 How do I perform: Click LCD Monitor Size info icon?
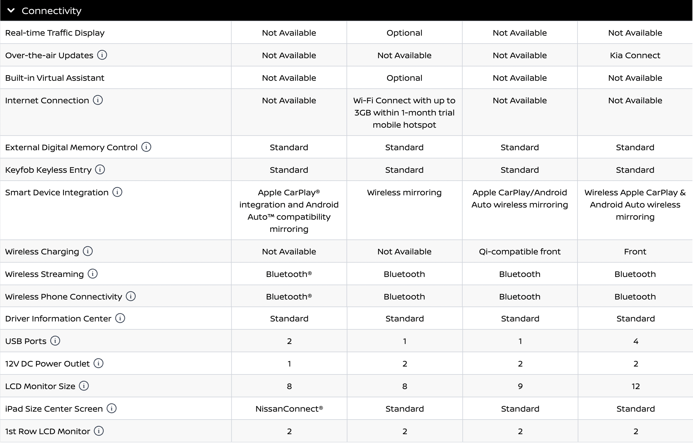(x=84, y=386)
